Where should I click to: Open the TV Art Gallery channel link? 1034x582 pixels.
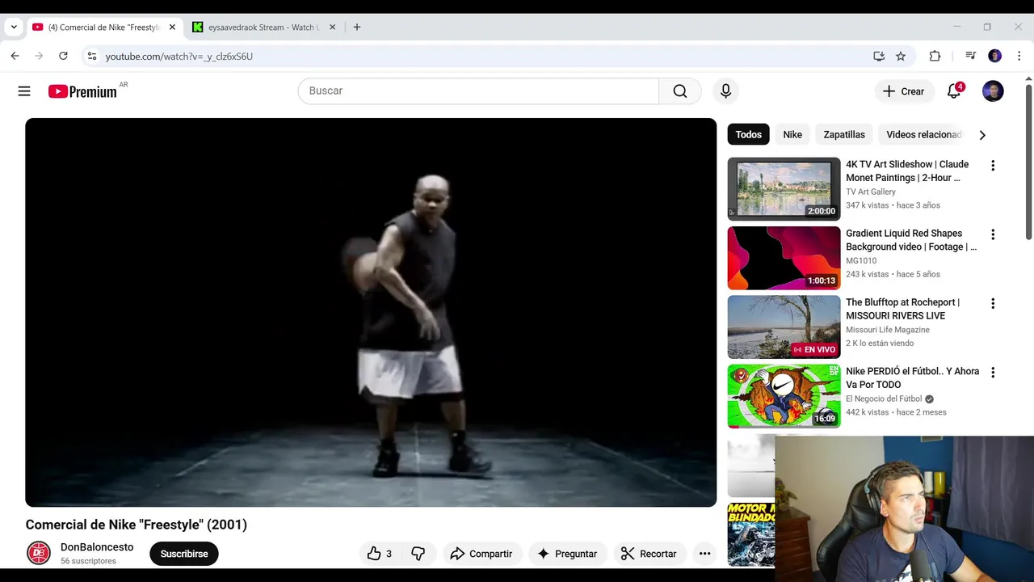tap(871, 192)
